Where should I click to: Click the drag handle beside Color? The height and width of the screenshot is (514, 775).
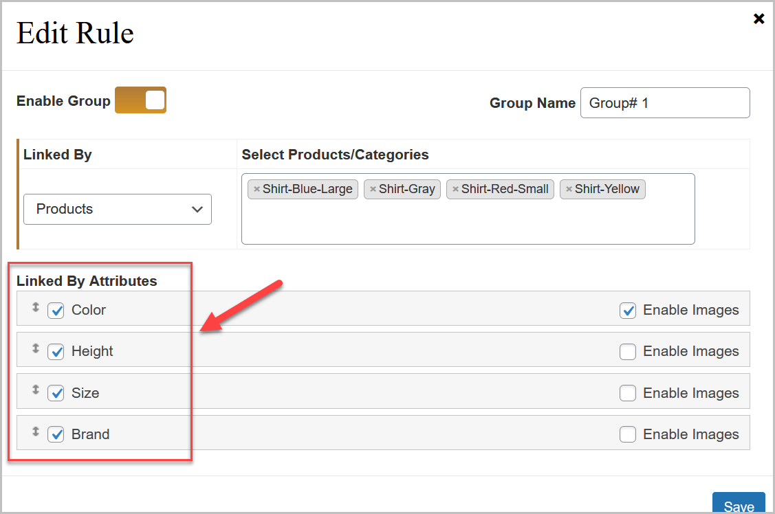[x=36, y=308]
